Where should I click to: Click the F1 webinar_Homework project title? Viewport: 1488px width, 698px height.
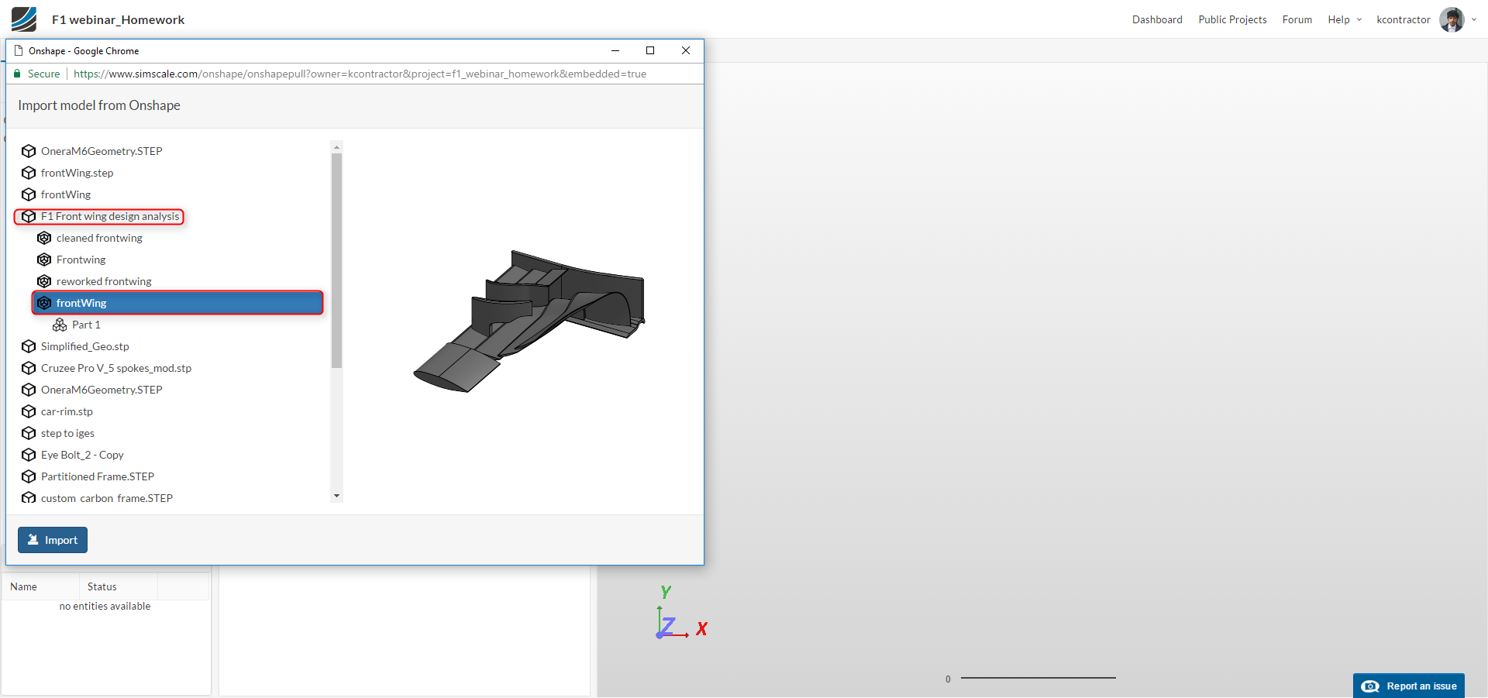click(x=118, y=19)
